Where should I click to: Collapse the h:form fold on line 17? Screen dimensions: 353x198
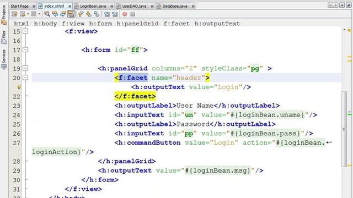tap(25, 50)
